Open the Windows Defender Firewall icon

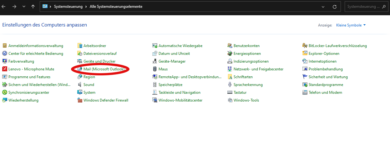(80, 100)
